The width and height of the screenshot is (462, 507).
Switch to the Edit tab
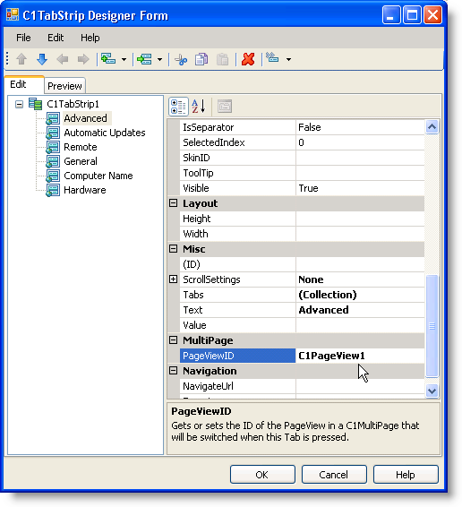[24, 85]
